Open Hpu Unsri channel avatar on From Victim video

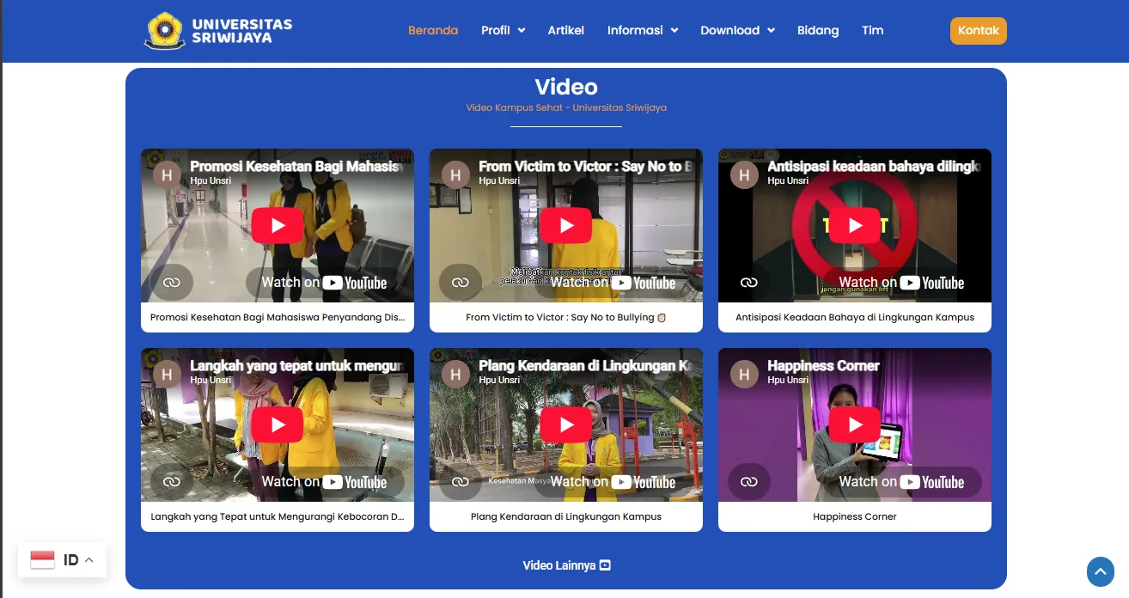point(455,174)
